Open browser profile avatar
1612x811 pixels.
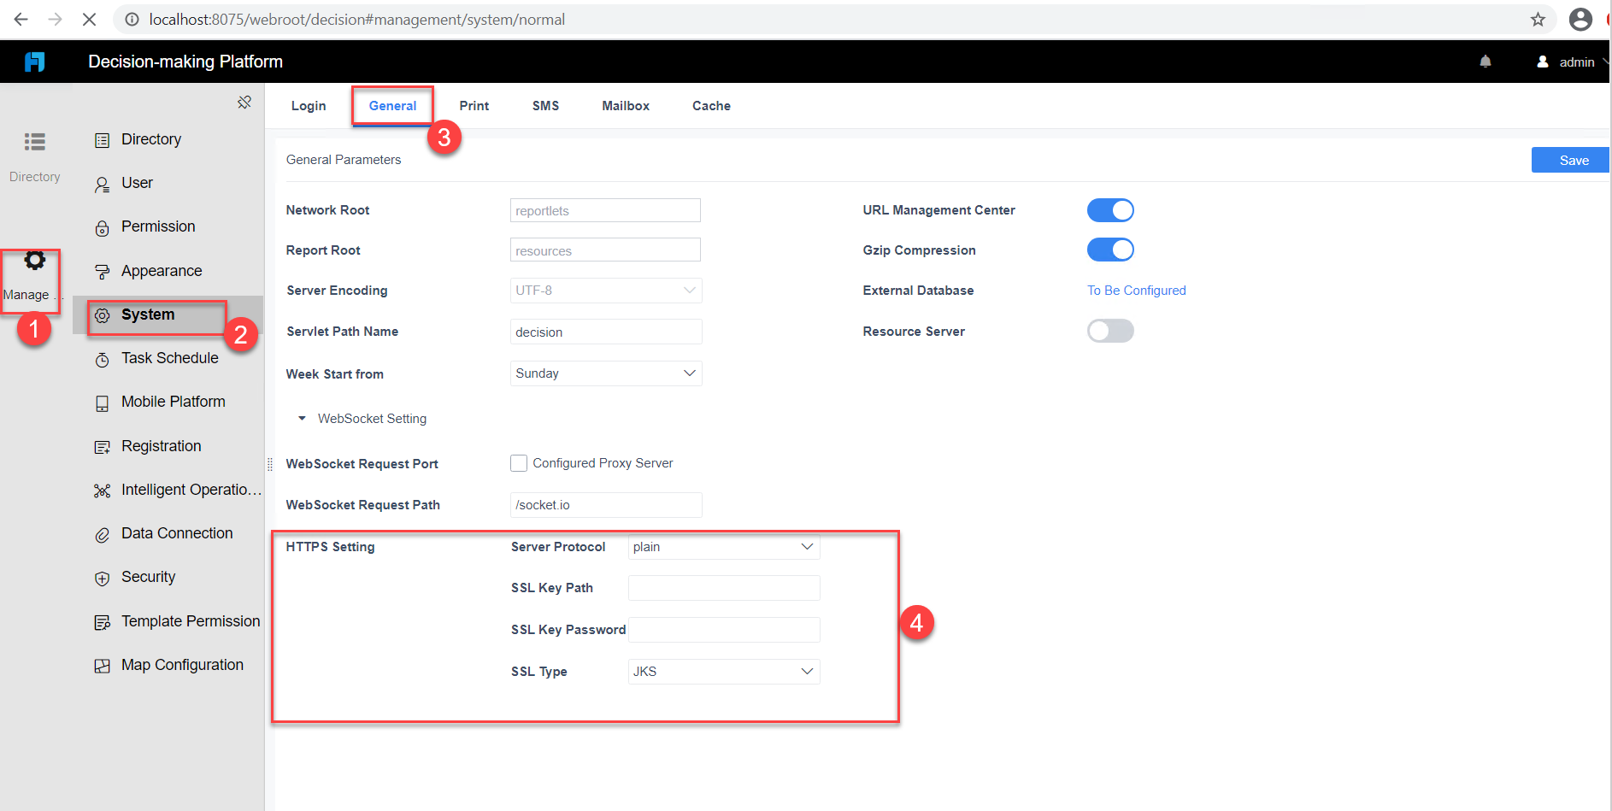point(1581,19)
